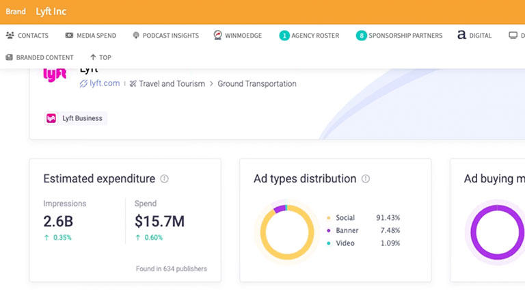Open the Agency Roster tab
Screen dimensions: 525x300
(x=310, y=36)
